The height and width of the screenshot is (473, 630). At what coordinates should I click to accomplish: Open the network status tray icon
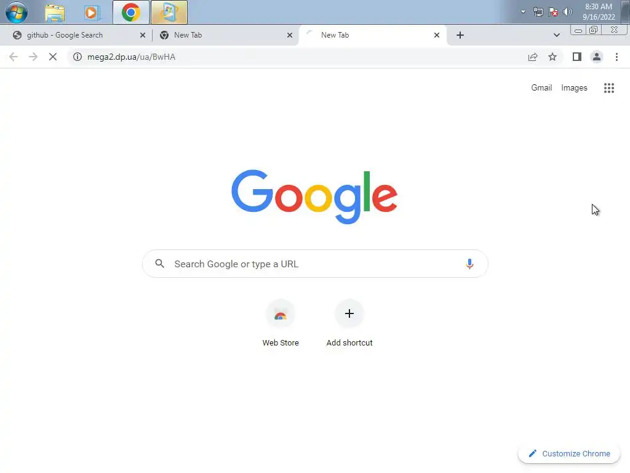[538, 12]
